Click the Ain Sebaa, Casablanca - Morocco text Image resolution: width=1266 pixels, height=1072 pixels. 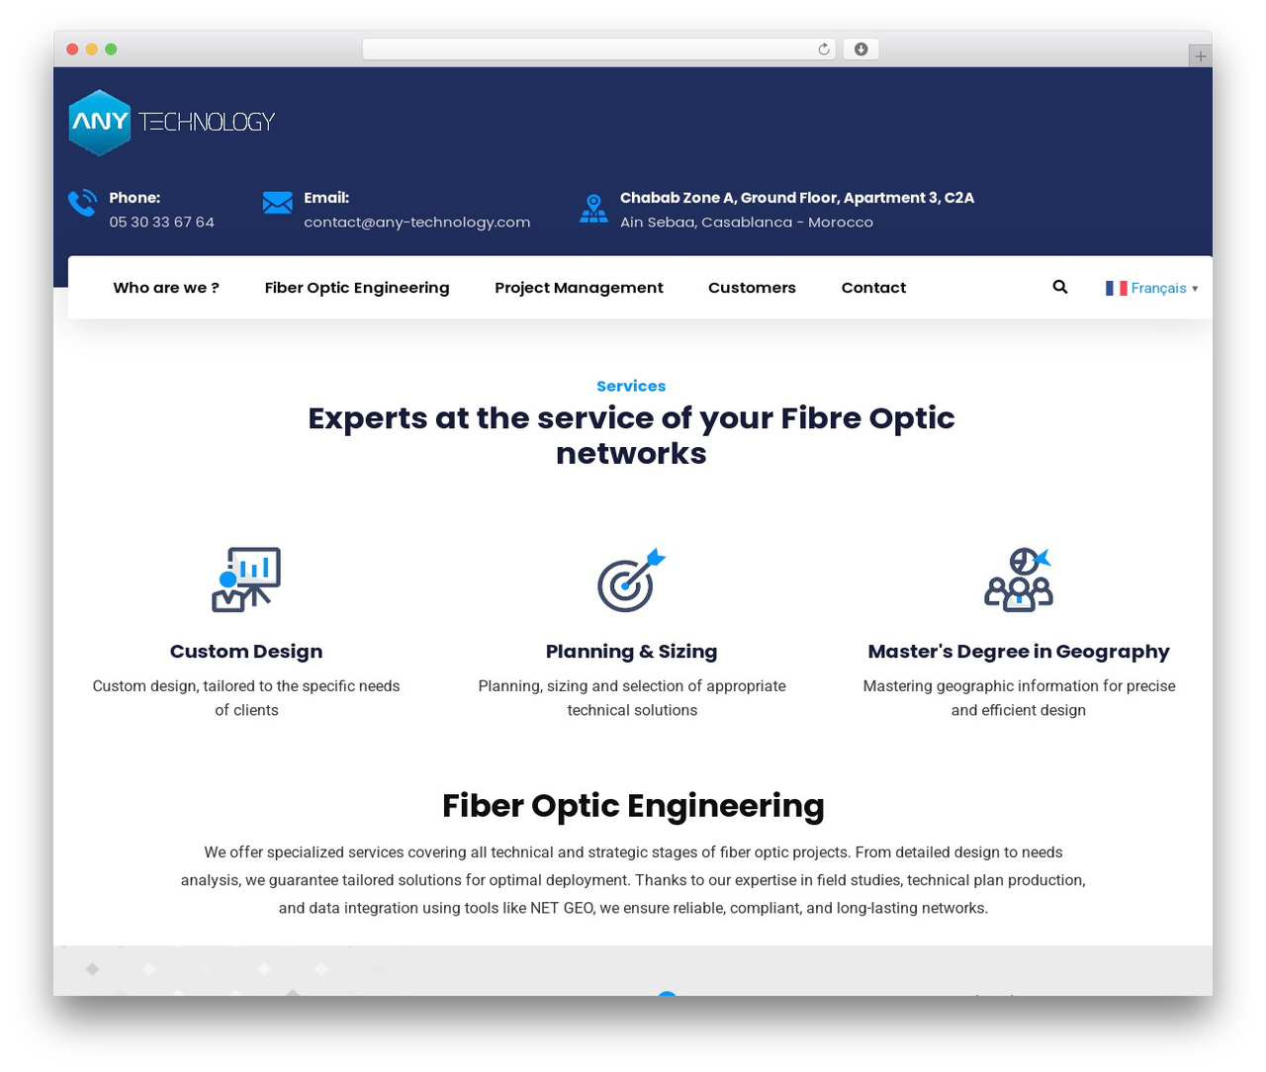747,223
